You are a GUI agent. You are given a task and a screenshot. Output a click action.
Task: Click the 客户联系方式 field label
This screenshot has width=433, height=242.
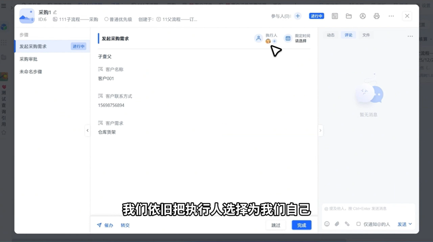(119, 96)
